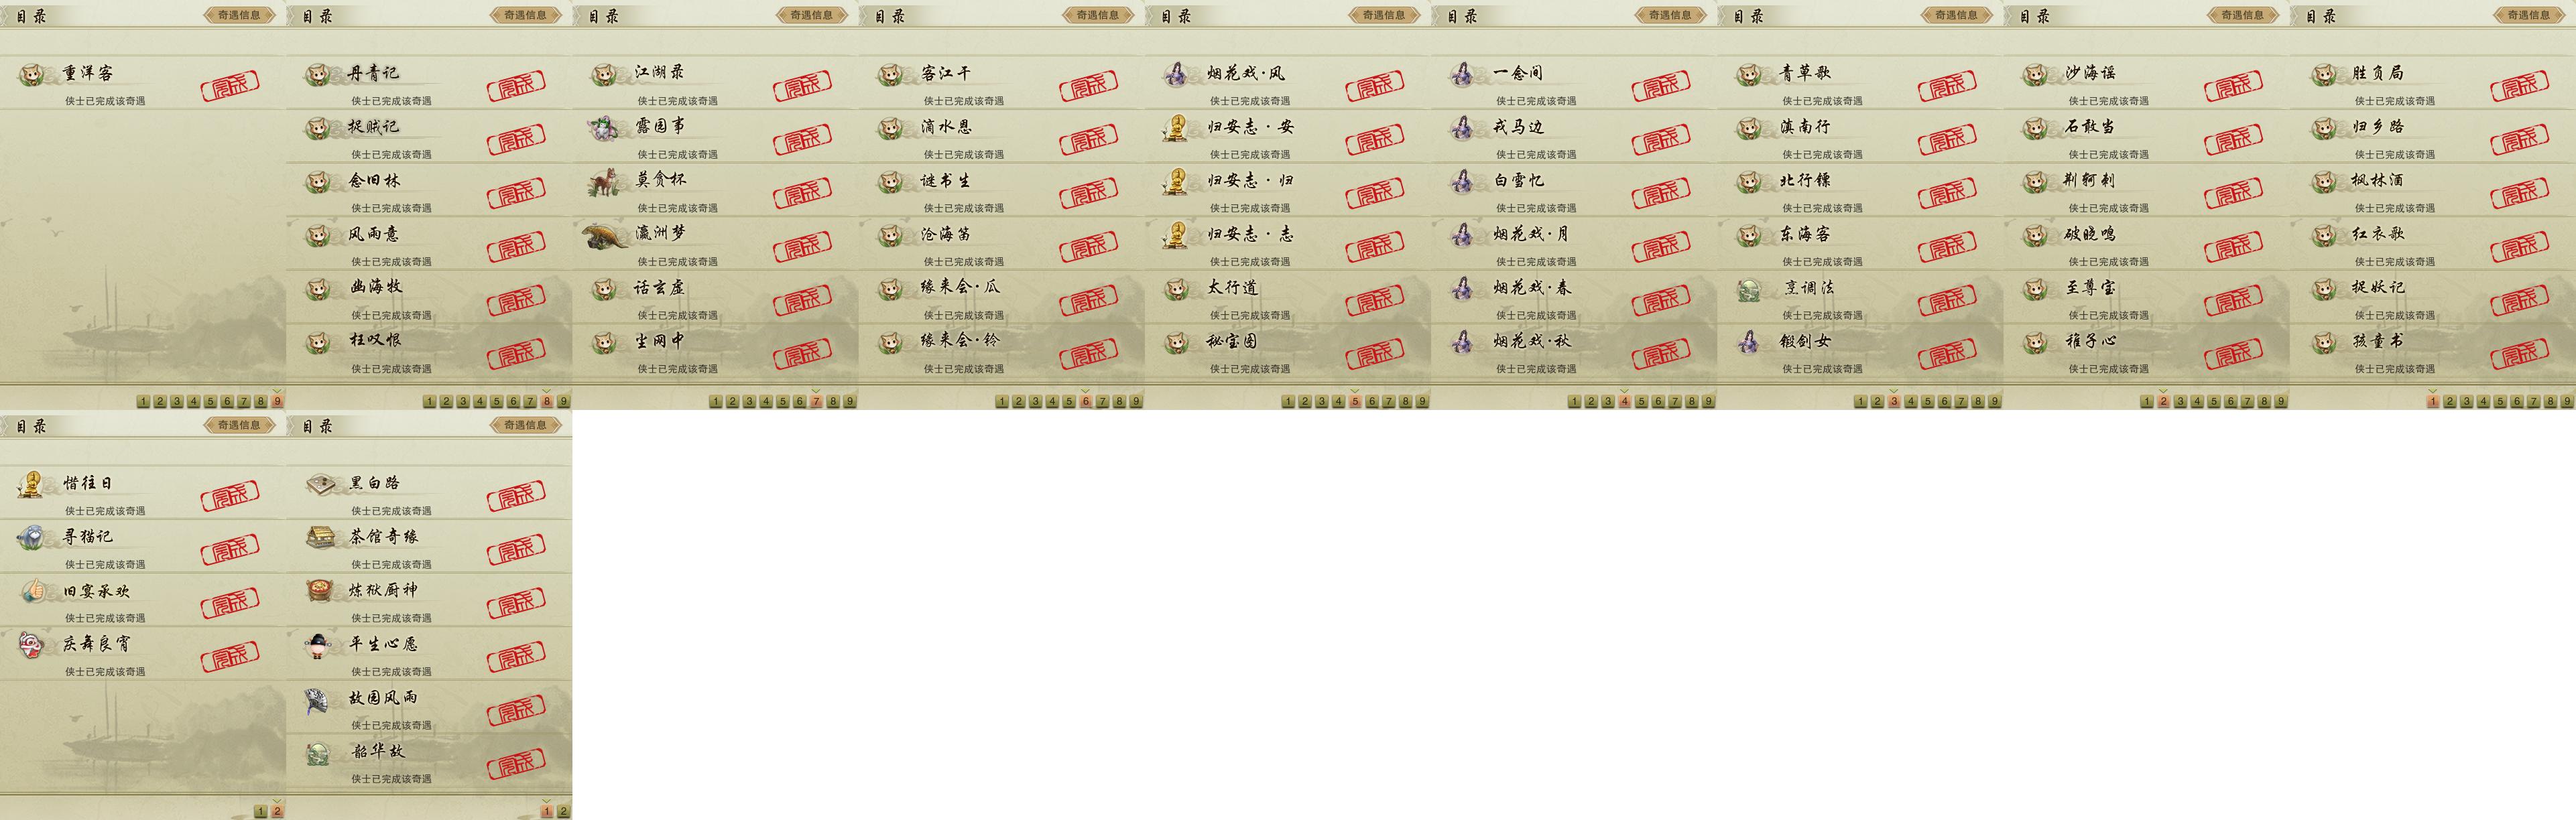
Task: Select the jade icon beside 韶华故
Action: [319, 753]
